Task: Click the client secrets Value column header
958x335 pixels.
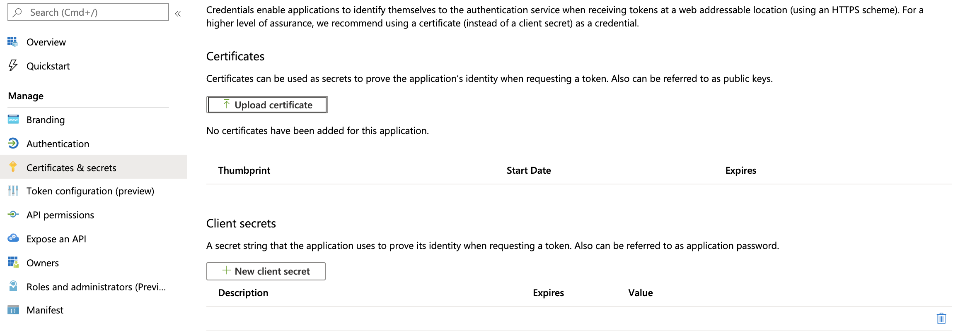Action: pyautogui.click(x=640, y=293)
